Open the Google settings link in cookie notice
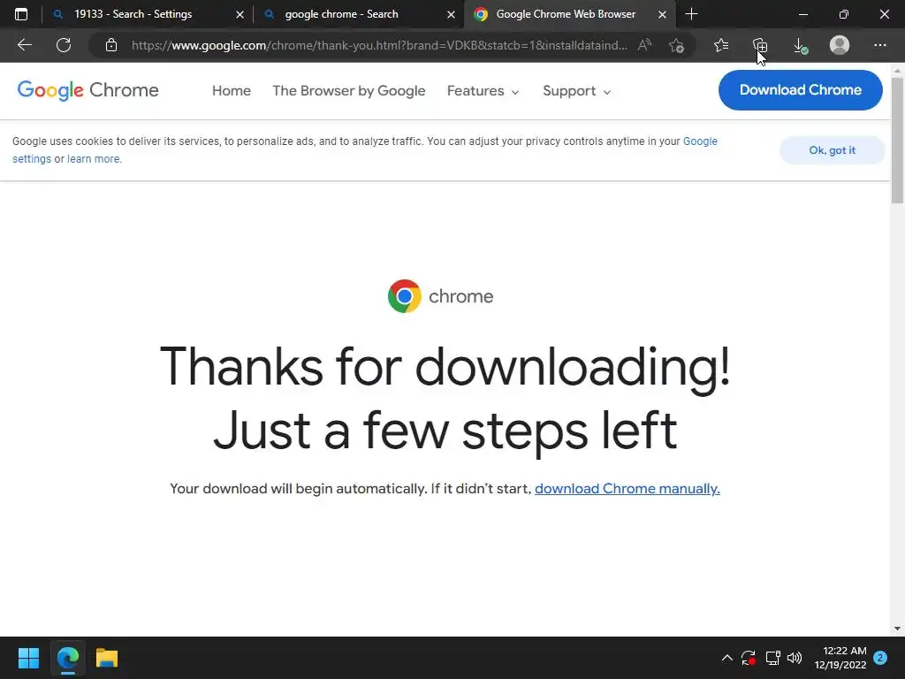This screenshot has width=905, height=679. [x=700, y=141]
